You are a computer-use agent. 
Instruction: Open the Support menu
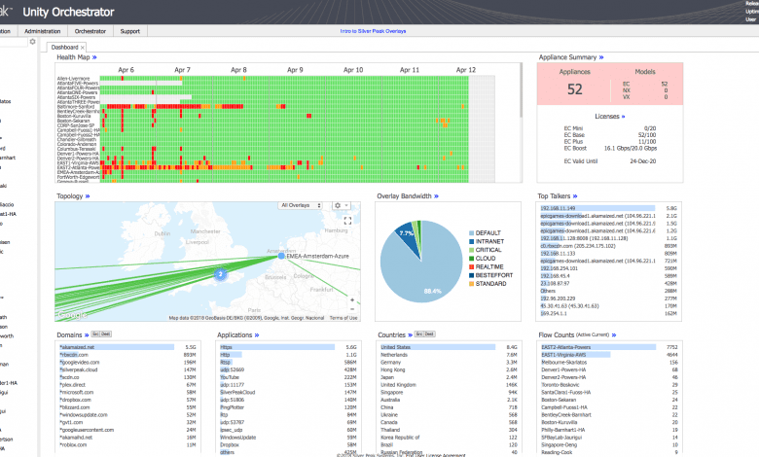pyautogui.click(x=130, y=31)
